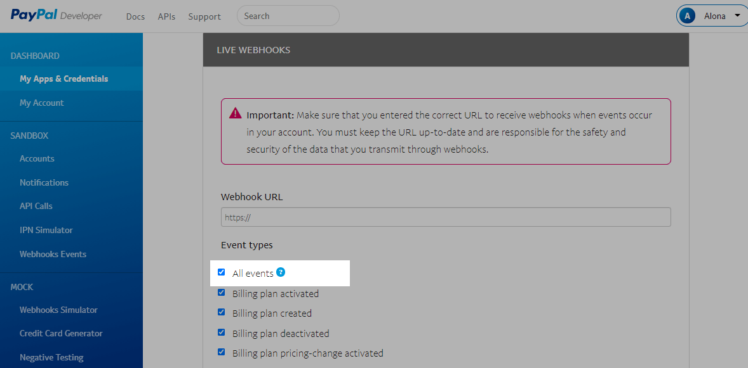
Task: Open the IPN Simulator
Action: point(46,230)
